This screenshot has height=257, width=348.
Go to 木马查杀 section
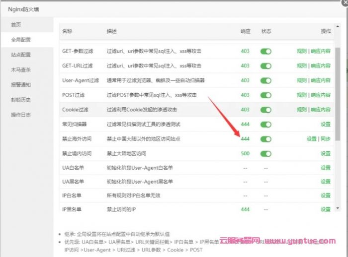pyautogui.click(x=21, y=69)
